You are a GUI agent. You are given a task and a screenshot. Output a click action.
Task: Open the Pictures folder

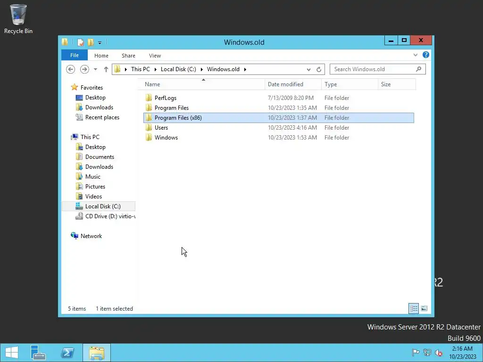point(95,186)
